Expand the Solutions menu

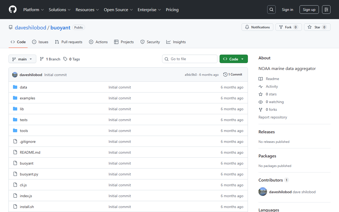60,10
